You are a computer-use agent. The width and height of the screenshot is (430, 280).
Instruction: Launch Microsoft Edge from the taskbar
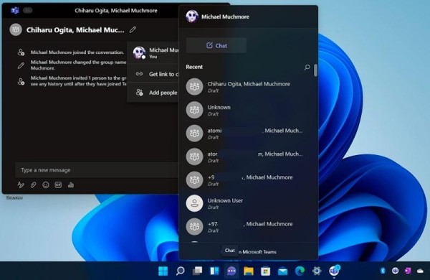[300, 271]
